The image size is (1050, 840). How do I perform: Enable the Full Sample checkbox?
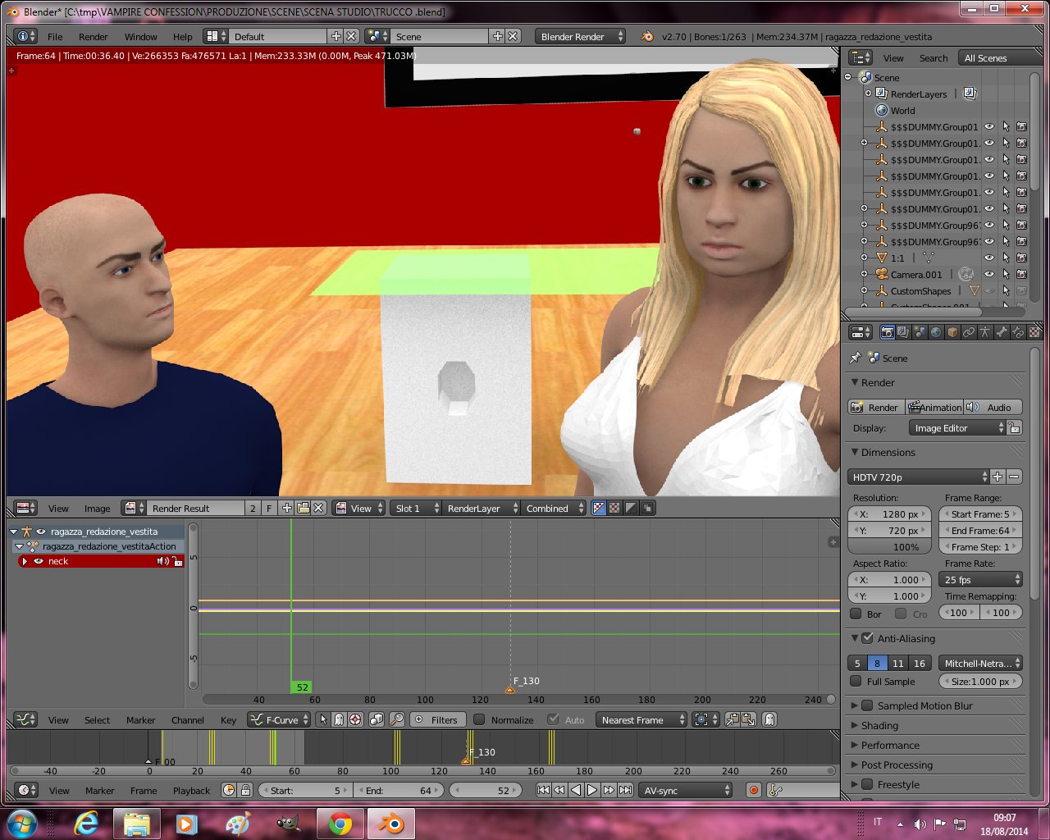pyautogui.click(x=856, y=681)
